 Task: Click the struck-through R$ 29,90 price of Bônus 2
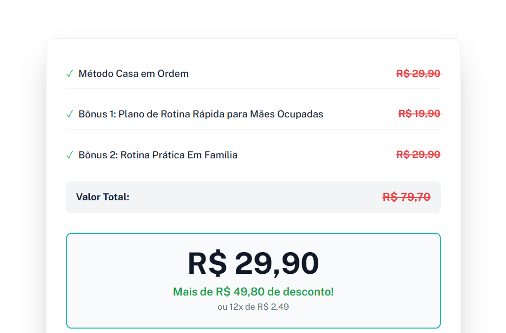(418, 154)
